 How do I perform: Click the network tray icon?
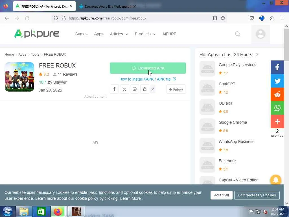tap(258, 211)
